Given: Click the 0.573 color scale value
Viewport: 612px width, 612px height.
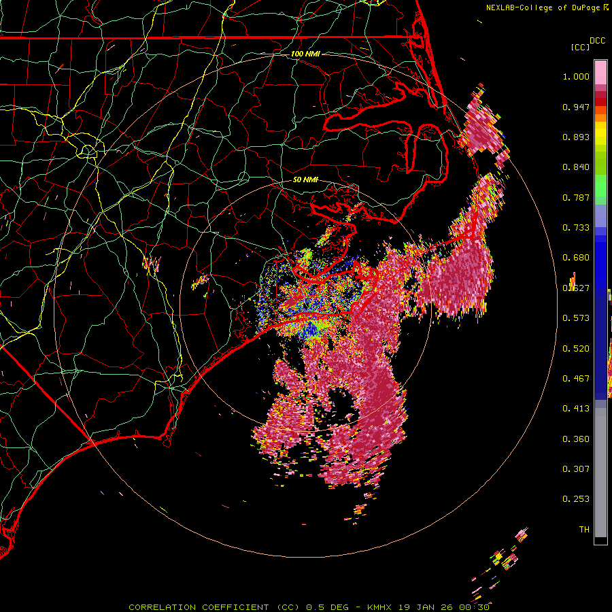Looking at the screenshot, I should pyautogui.click(x=576, y=318).
